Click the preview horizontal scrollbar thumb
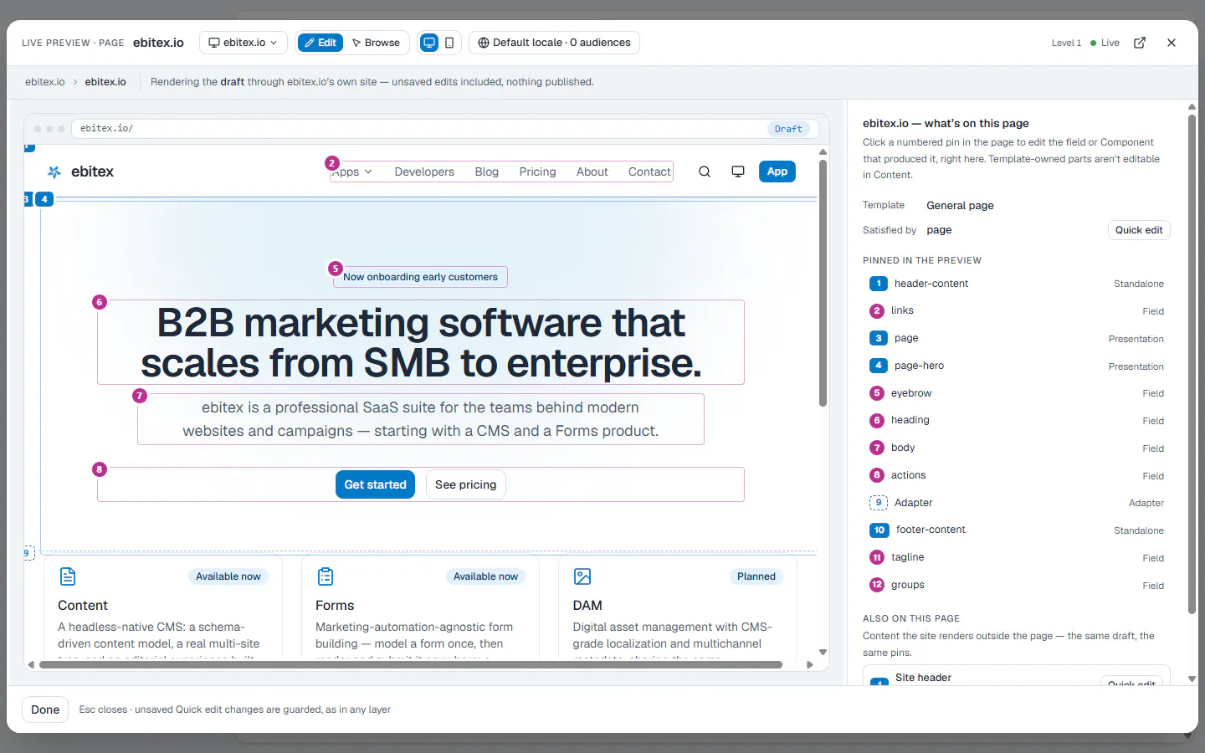 point(411,665)
